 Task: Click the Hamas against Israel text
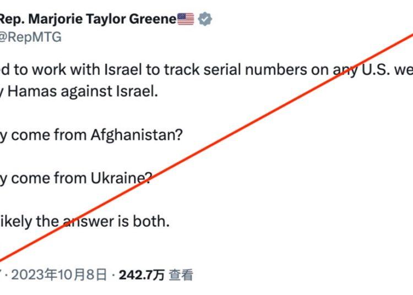(x=83, y=91)
